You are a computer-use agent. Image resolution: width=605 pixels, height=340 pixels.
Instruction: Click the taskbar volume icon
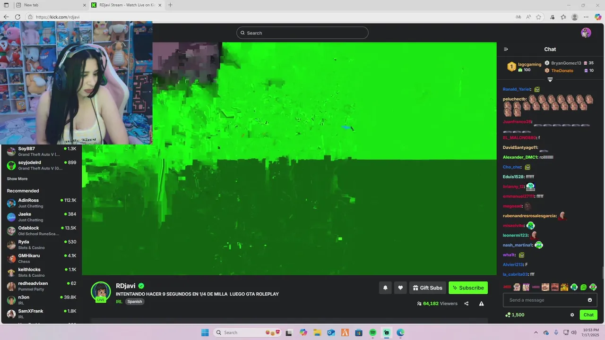click(573, 332)
